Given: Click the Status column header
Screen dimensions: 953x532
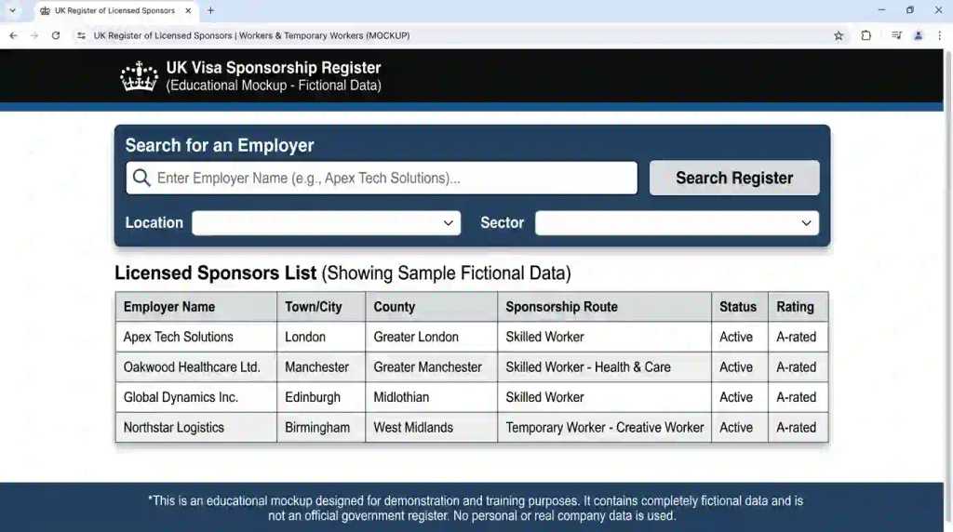Looking at the screenshot, I should [x=740, y=307].
